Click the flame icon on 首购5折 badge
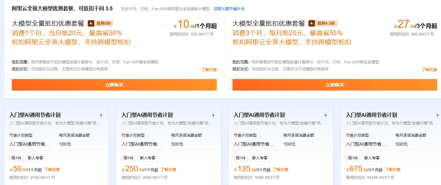This screenshot has width=441, height=185. (91, 23)
